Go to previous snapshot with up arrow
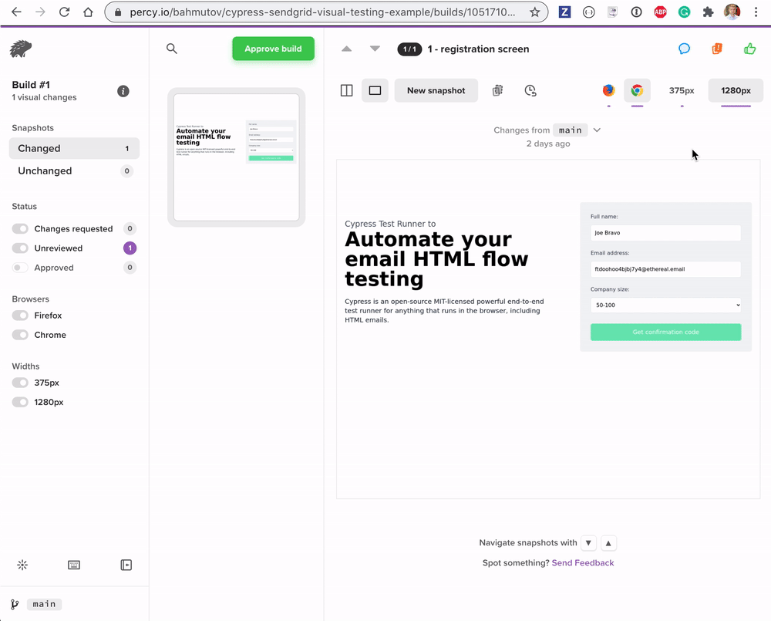 tap(347, 49)
